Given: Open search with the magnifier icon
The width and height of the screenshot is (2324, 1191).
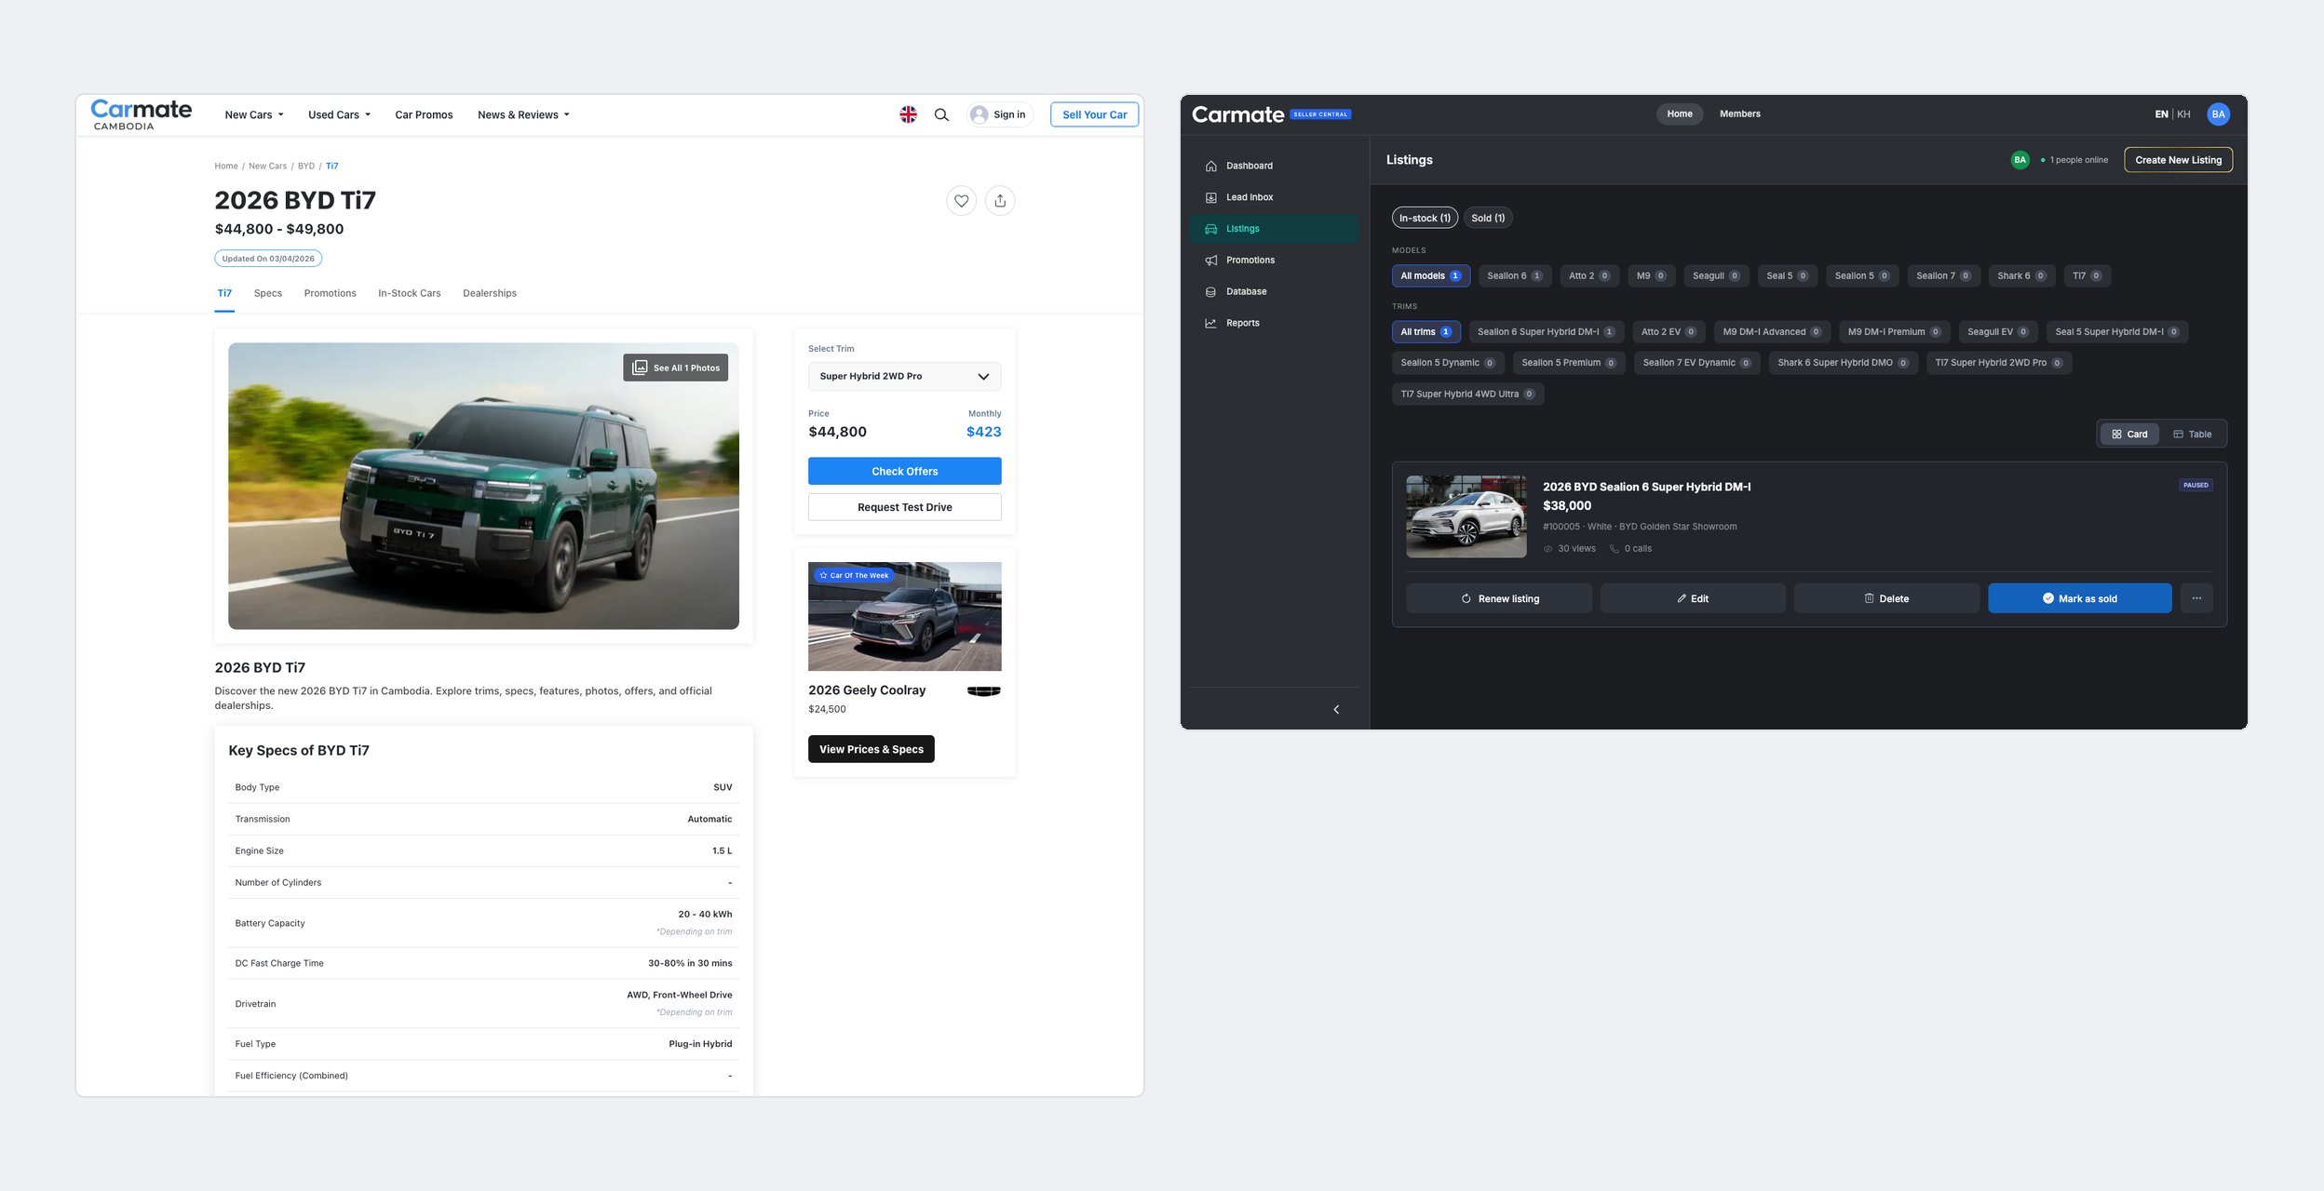Looking at the screenshot, I should (x=941, y=114).
